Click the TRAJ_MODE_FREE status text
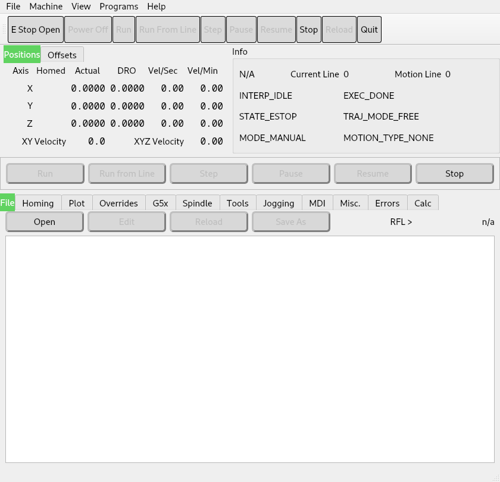 point(381,117)
